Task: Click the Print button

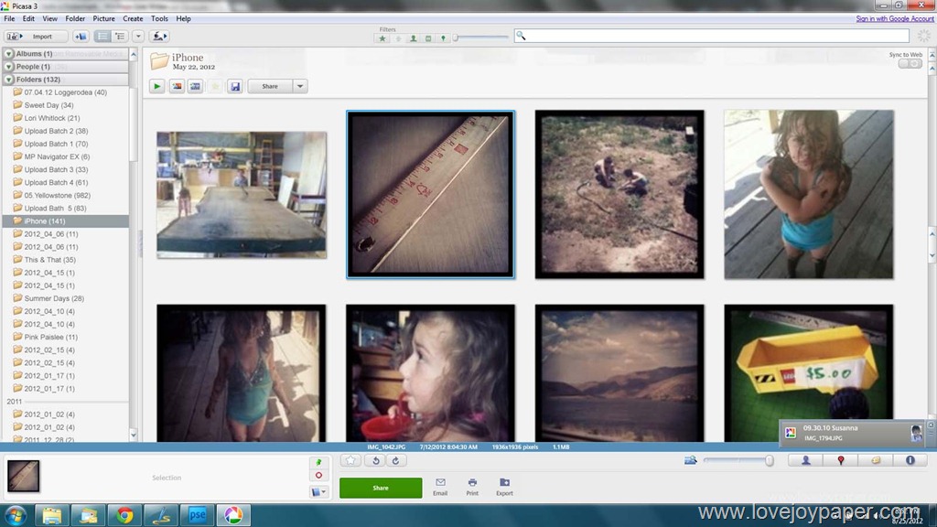Action: click(472, 487)
